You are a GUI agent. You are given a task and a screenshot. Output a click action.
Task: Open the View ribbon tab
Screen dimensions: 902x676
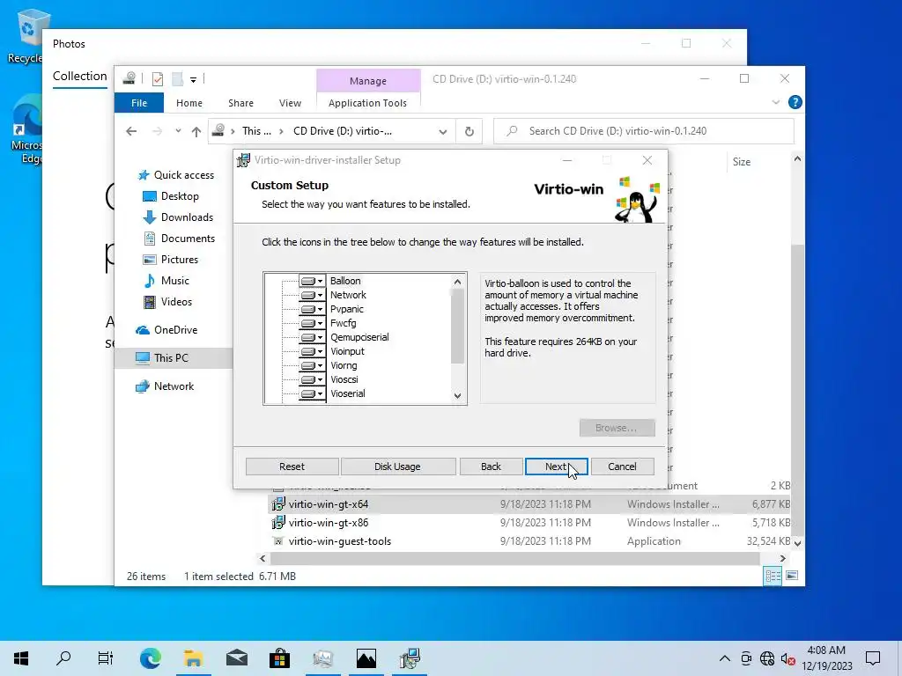[x=290, y=103]
